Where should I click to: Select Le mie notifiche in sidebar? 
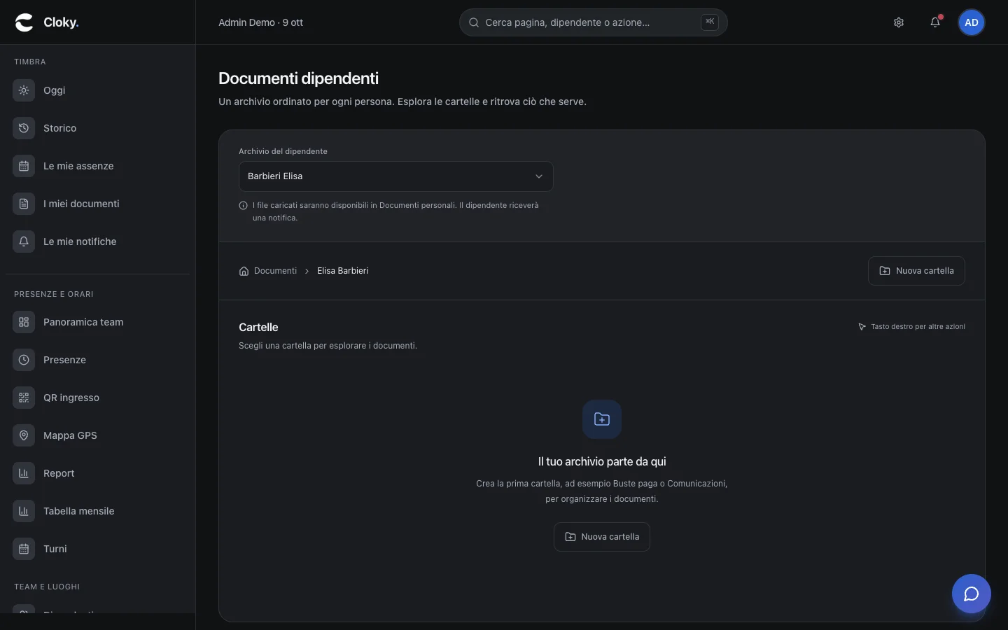(97, 241)
